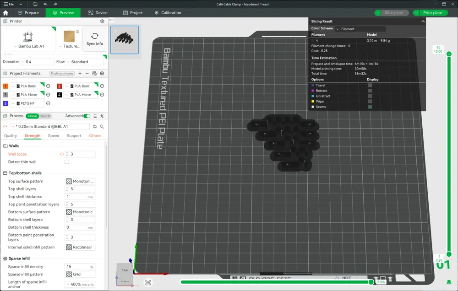Undo the last action with the back arrow
The image size is (458, 291).
pos(45,4)
